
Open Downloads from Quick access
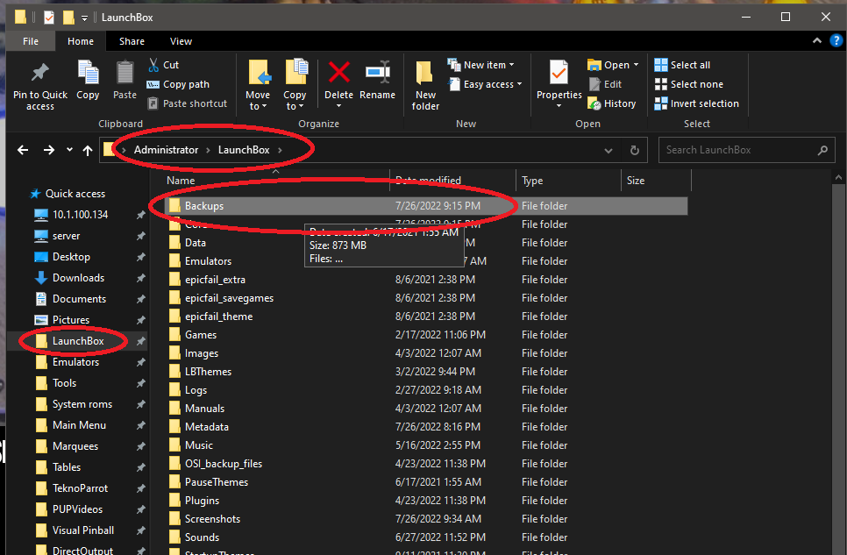tap(69, 278)
